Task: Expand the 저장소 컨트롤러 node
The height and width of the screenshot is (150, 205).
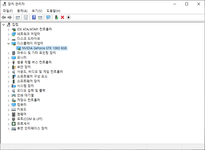Action: pyautogui.click(x=8, y=100)
